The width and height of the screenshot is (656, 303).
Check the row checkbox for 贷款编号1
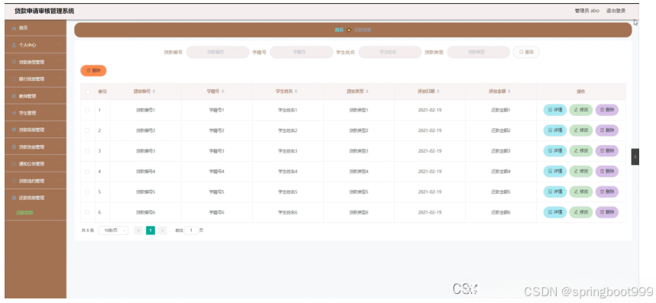click(x=87, y=111)
